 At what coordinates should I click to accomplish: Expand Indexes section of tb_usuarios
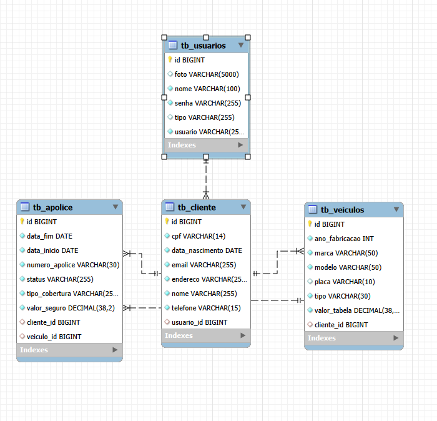point(240,145)
